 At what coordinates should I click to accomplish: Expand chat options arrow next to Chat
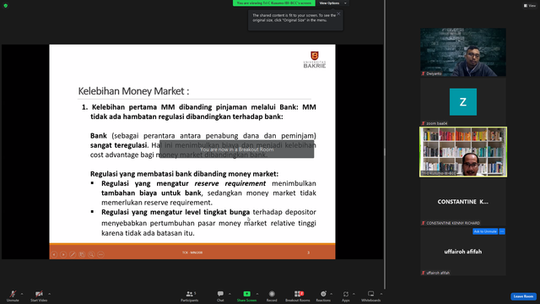[229, 294]
